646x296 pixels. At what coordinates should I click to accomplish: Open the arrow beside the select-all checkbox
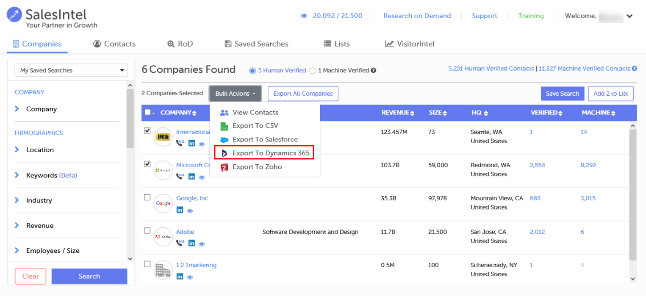[x=154, y=113]
